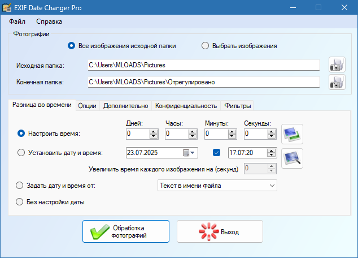Increase Часы value with up arrow
Screen dimensions: 358x258
click(193, 132)
